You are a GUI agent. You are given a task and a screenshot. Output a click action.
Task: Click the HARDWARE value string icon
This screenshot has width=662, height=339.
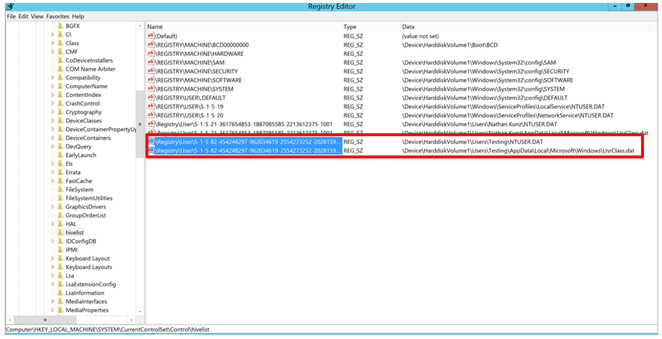[151, 54]
